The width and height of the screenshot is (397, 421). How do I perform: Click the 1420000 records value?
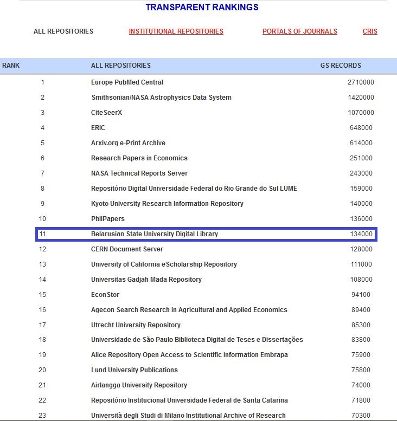361,98
